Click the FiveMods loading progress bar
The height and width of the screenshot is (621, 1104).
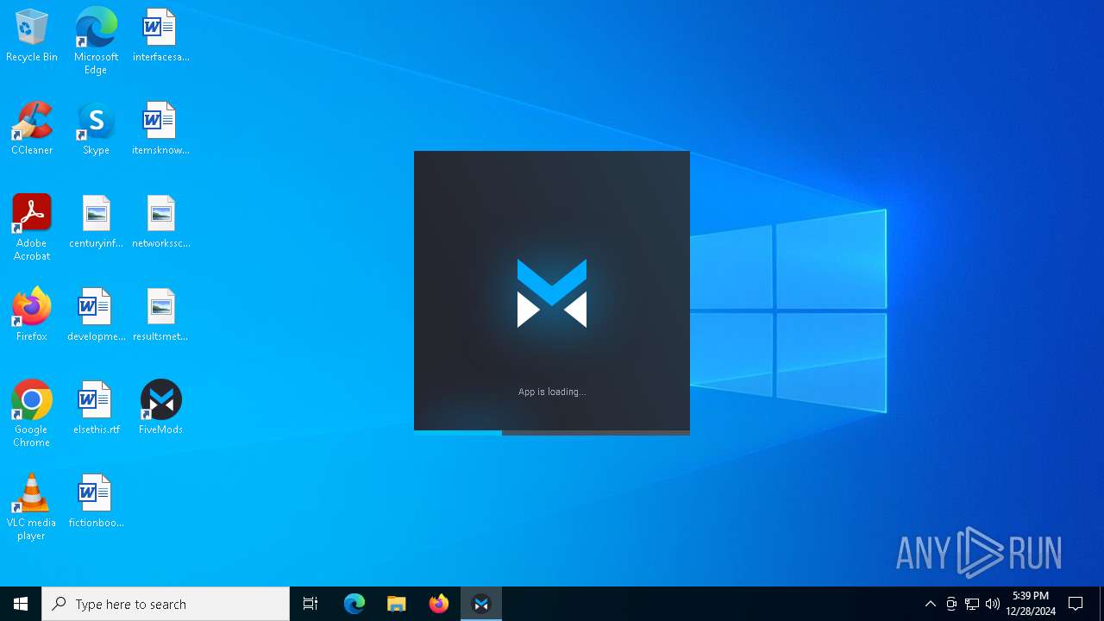(x=552, y=433)
